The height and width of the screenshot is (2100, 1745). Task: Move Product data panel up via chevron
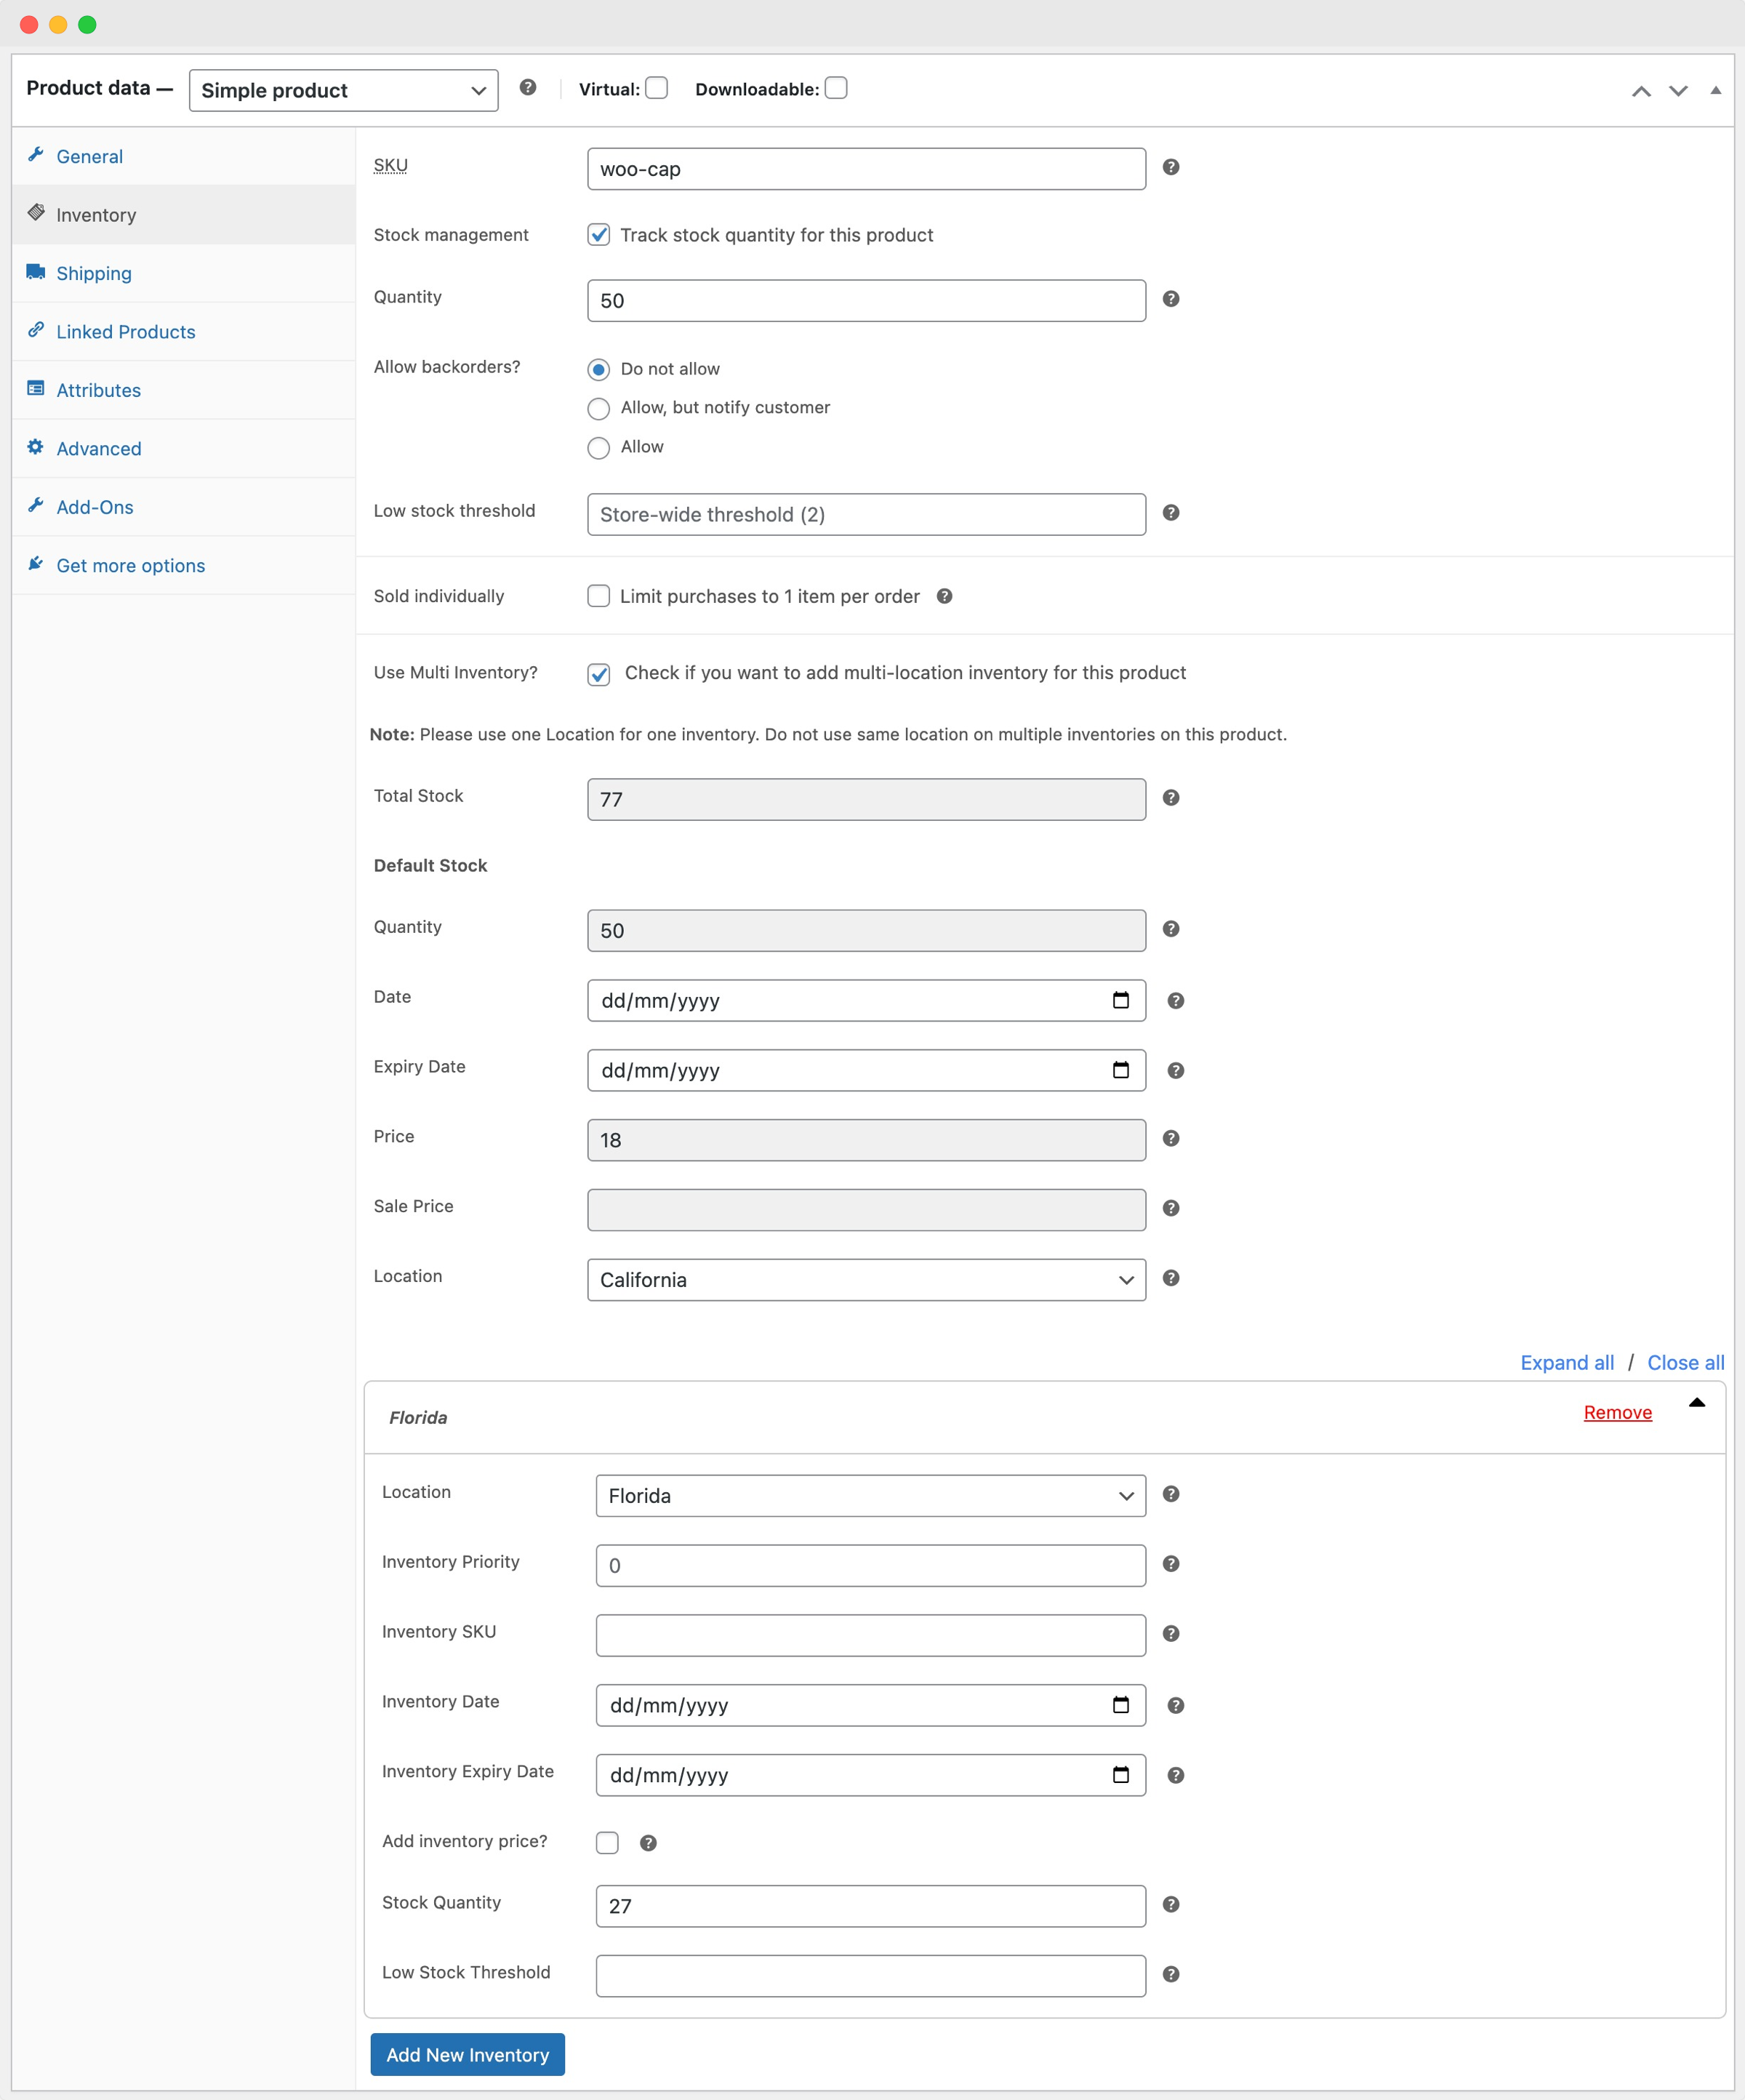pyautogui.click(x=1641, y=90)
